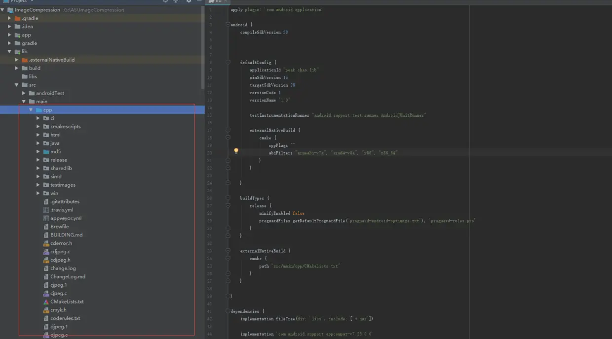Expand the html folder arrow

tap(38, 135)
